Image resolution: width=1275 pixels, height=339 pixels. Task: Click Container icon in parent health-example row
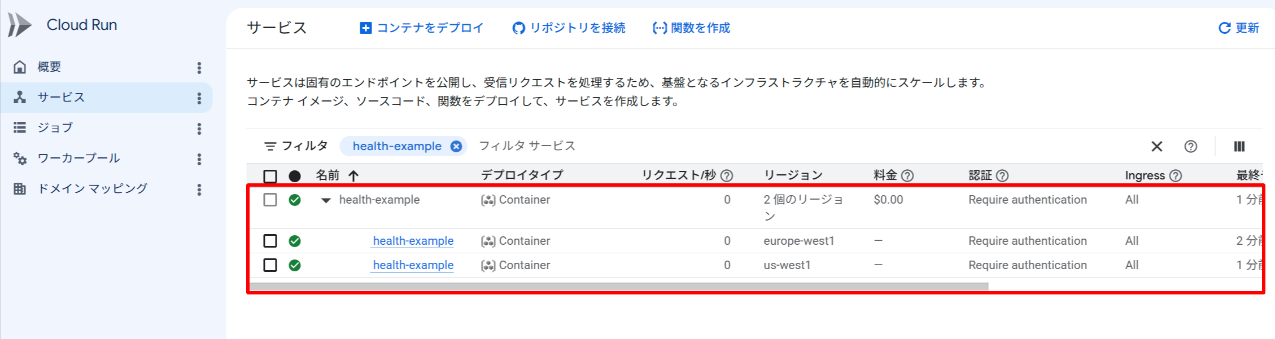(488, 200)
